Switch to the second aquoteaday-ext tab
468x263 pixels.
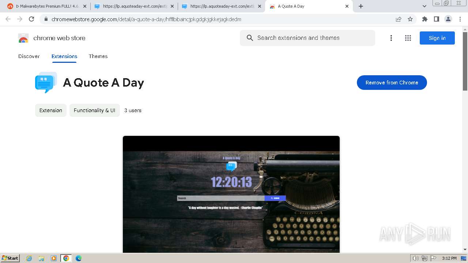click(222, 6)
